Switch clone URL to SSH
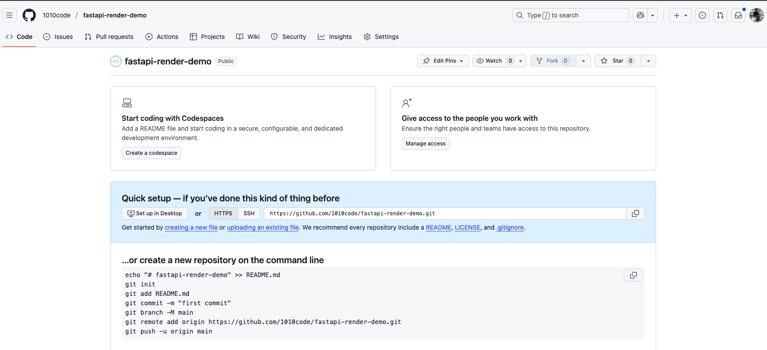The height and width of the screenshot is (350, 767). [x=249, y=213]
